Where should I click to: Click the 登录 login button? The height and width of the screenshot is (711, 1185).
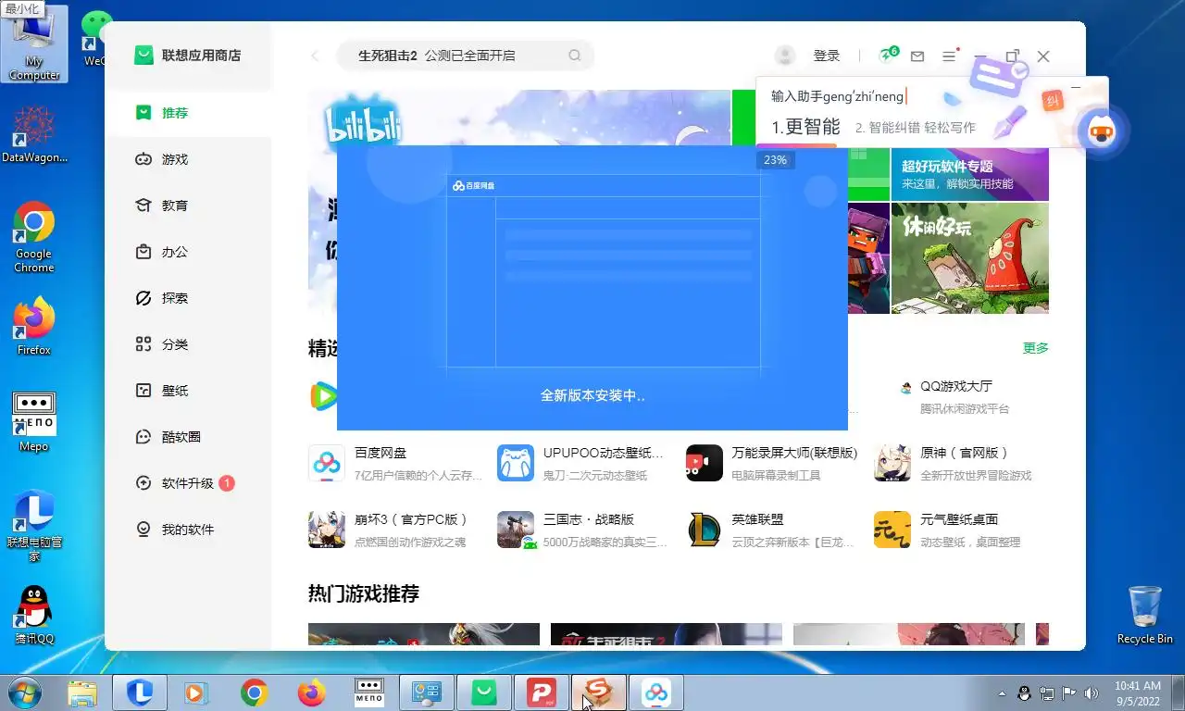826,56
